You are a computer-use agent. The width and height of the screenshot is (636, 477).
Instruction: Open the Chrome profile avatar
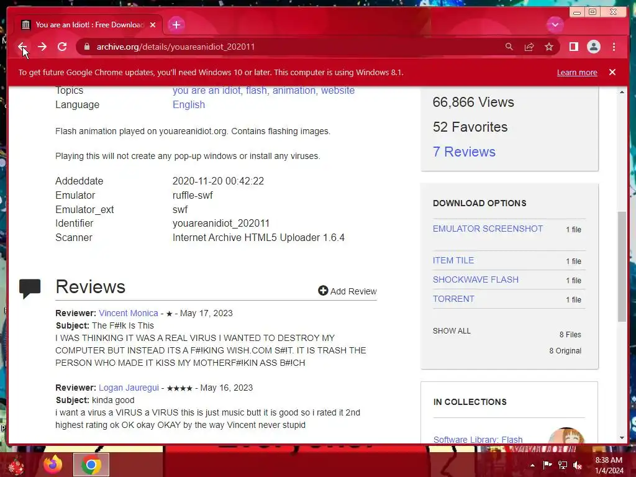click(593, 47)
